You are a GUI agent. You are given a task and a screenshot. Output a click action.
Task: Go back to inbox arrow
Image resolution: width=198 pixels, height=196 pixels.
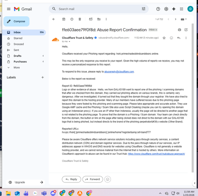[53, 19]
